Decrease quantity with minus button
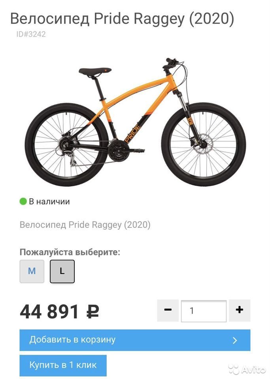The image size is (270, 379). click(168, 310)
